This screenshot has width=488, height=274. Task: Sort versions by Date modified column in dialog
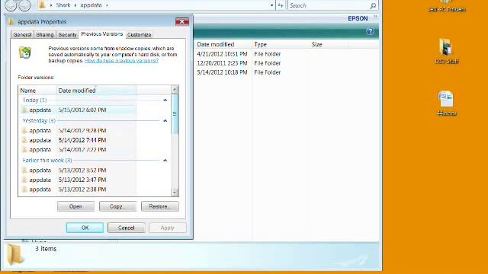tap(96, 91)
